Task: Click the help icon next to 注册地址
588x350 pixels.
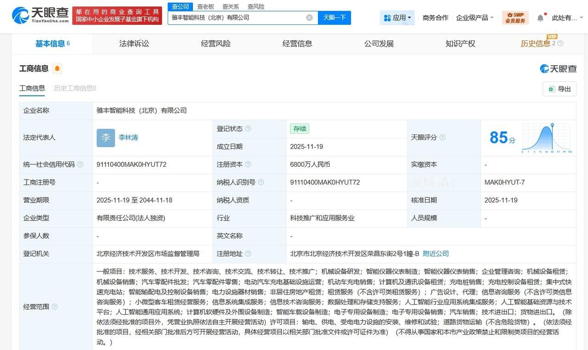Action: point(248,253)
